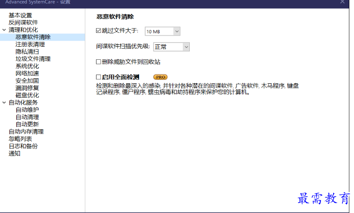This screenshot has width=354, height=213.
Task: Open 基本设置 in the settings tree
Action: tap(20, 15)
